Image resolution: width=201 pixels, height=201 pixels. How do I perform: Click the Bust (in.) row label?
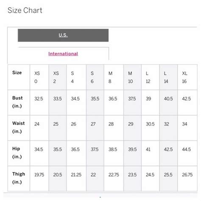coord(17,102)
